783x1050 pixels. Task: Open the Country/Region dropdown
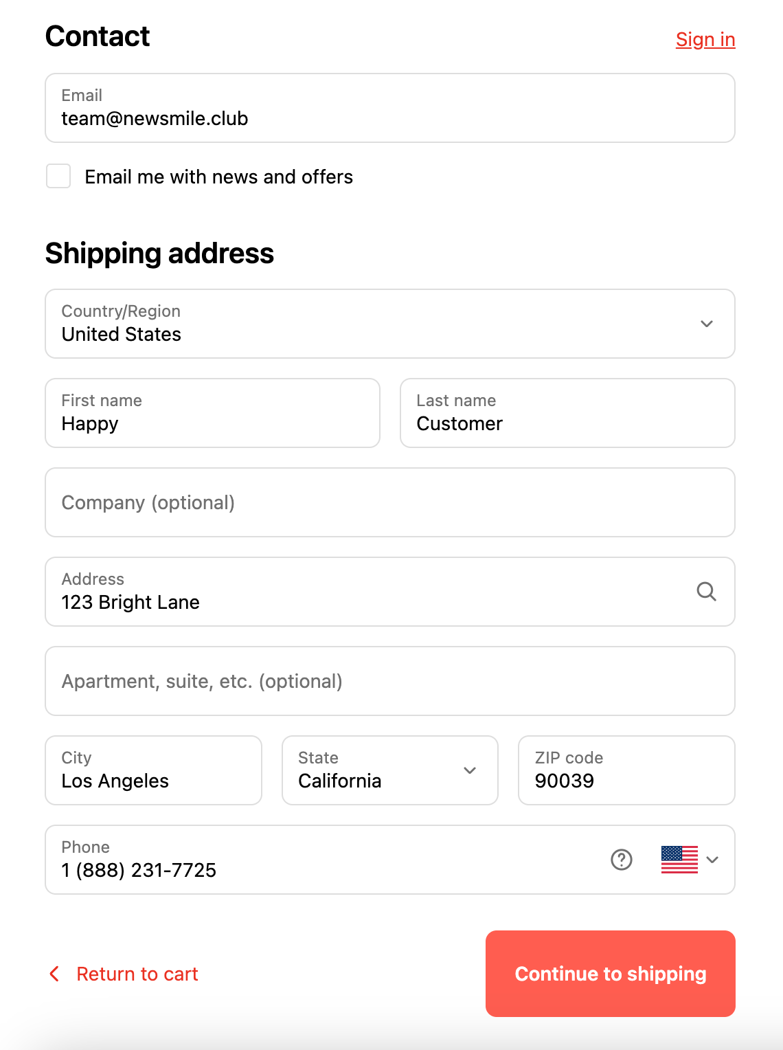pos(389,324)
